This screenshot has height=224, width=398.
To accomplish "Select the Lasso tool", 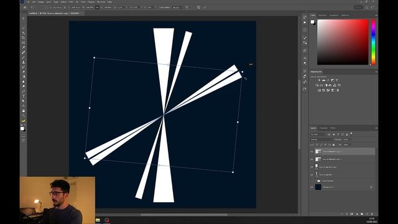I will point(24,28).
